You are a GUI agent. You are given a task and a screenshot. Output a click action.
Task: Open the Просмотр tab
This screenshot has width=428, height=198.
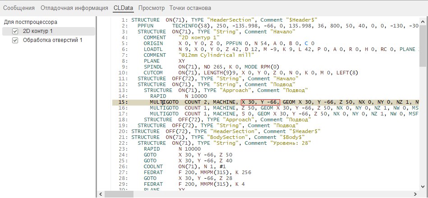pos(152,8)
